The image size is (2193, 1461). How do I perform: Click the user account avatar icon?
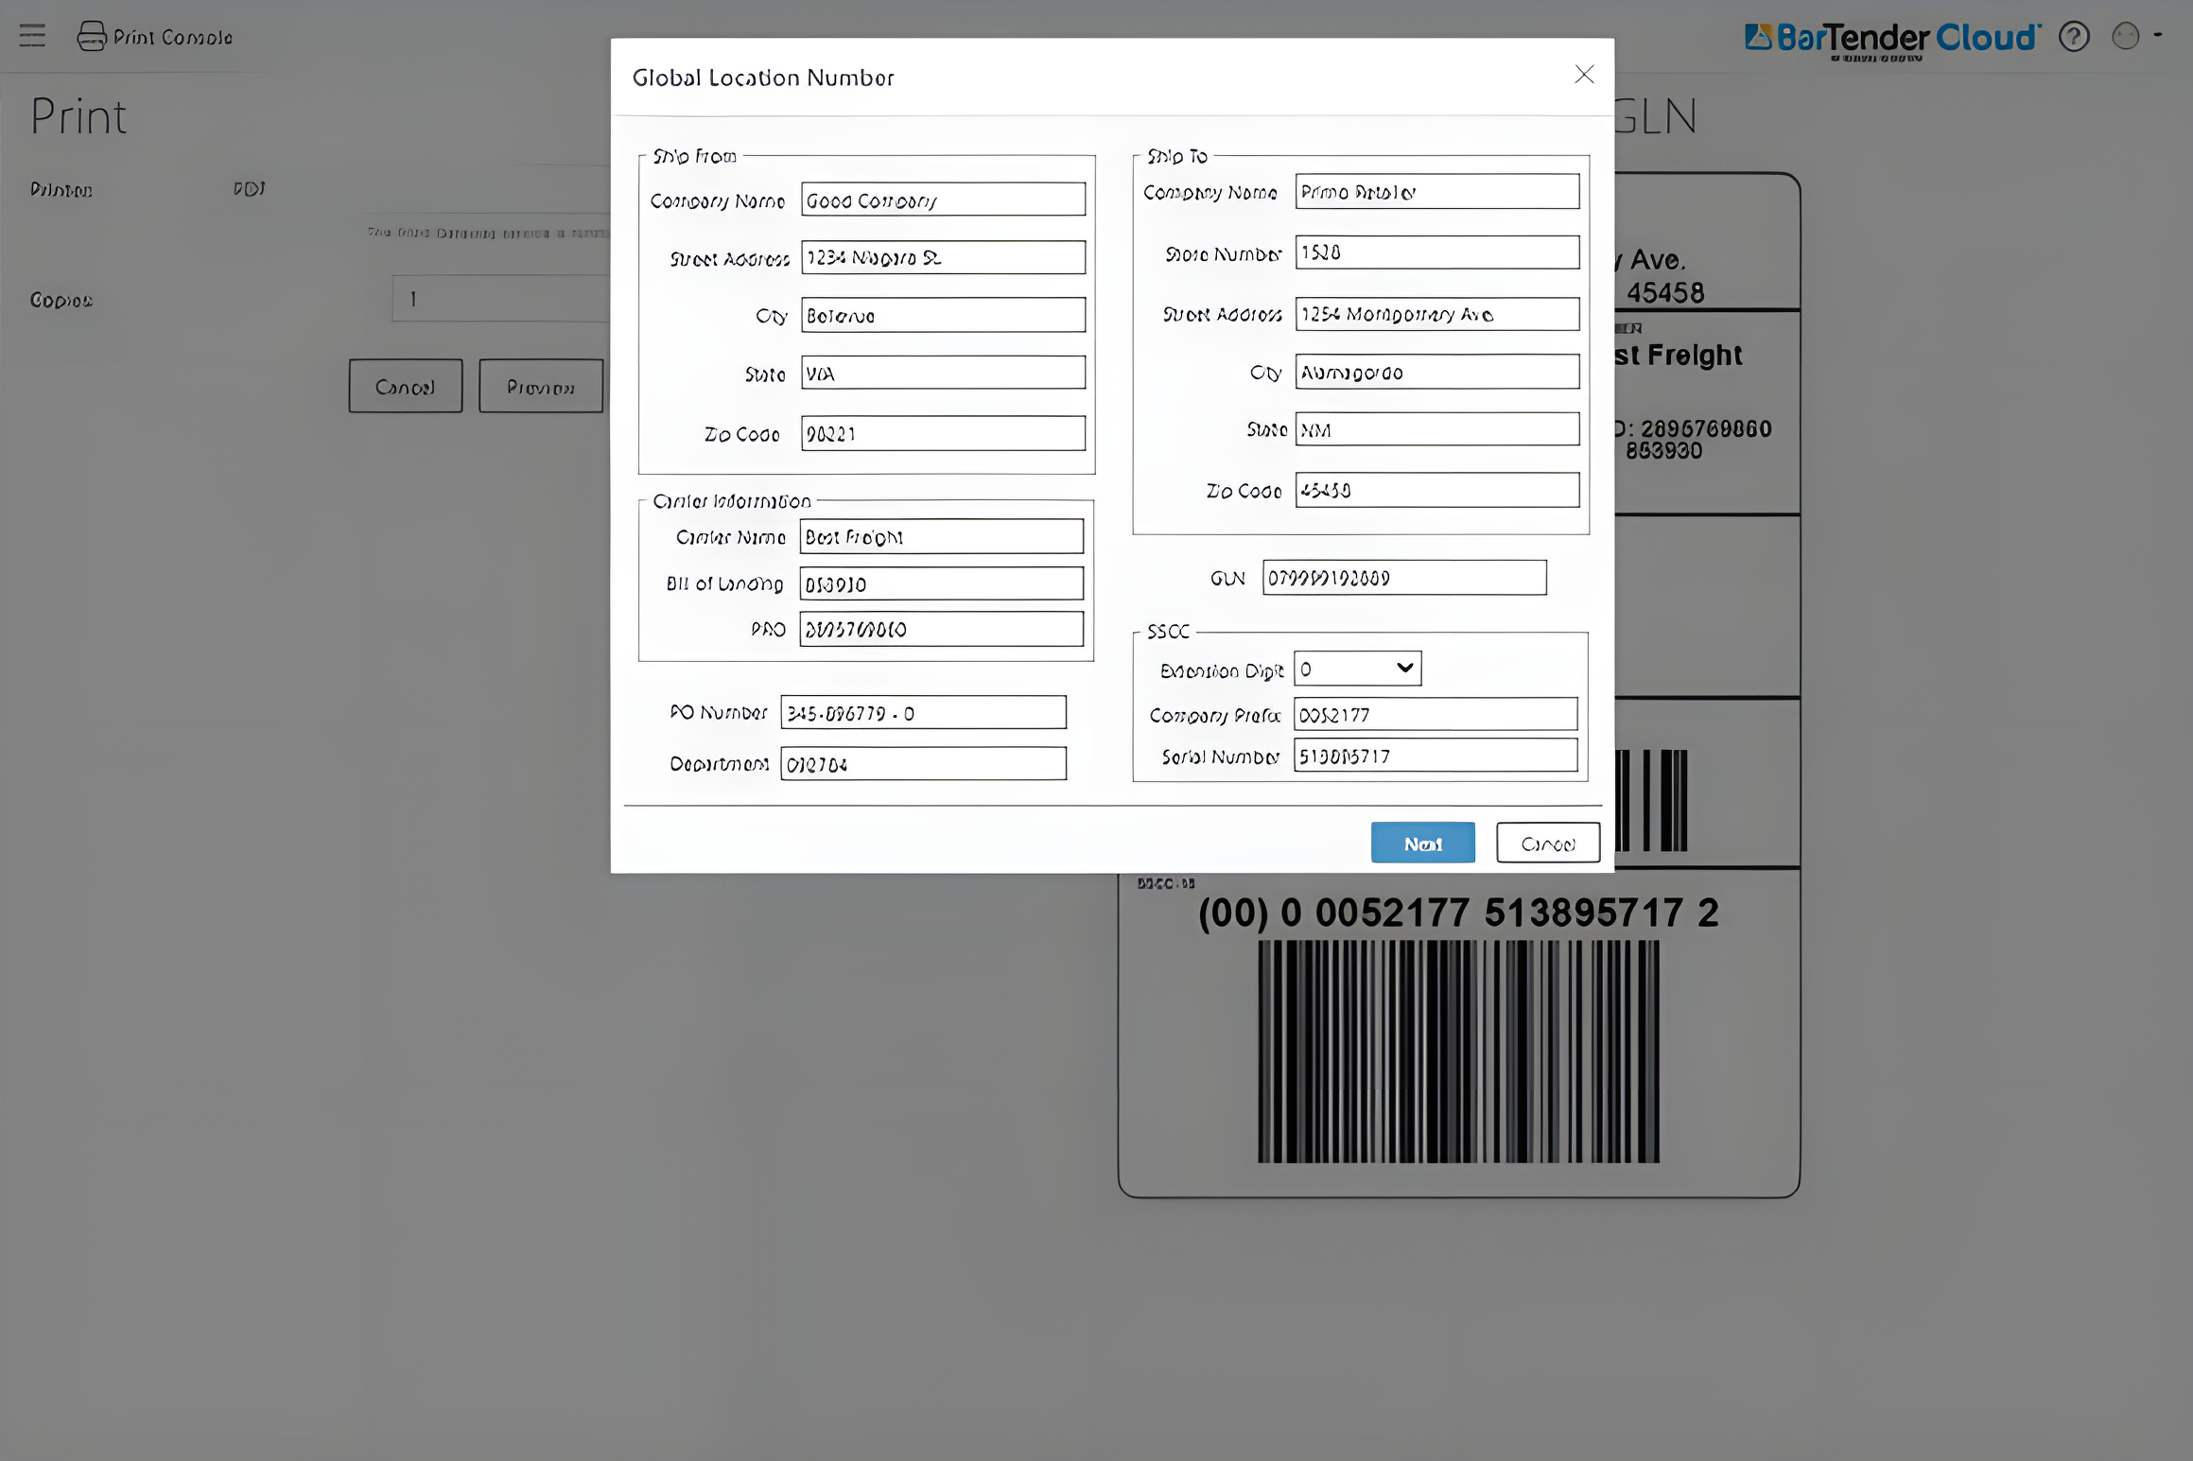pos(2125,37)
